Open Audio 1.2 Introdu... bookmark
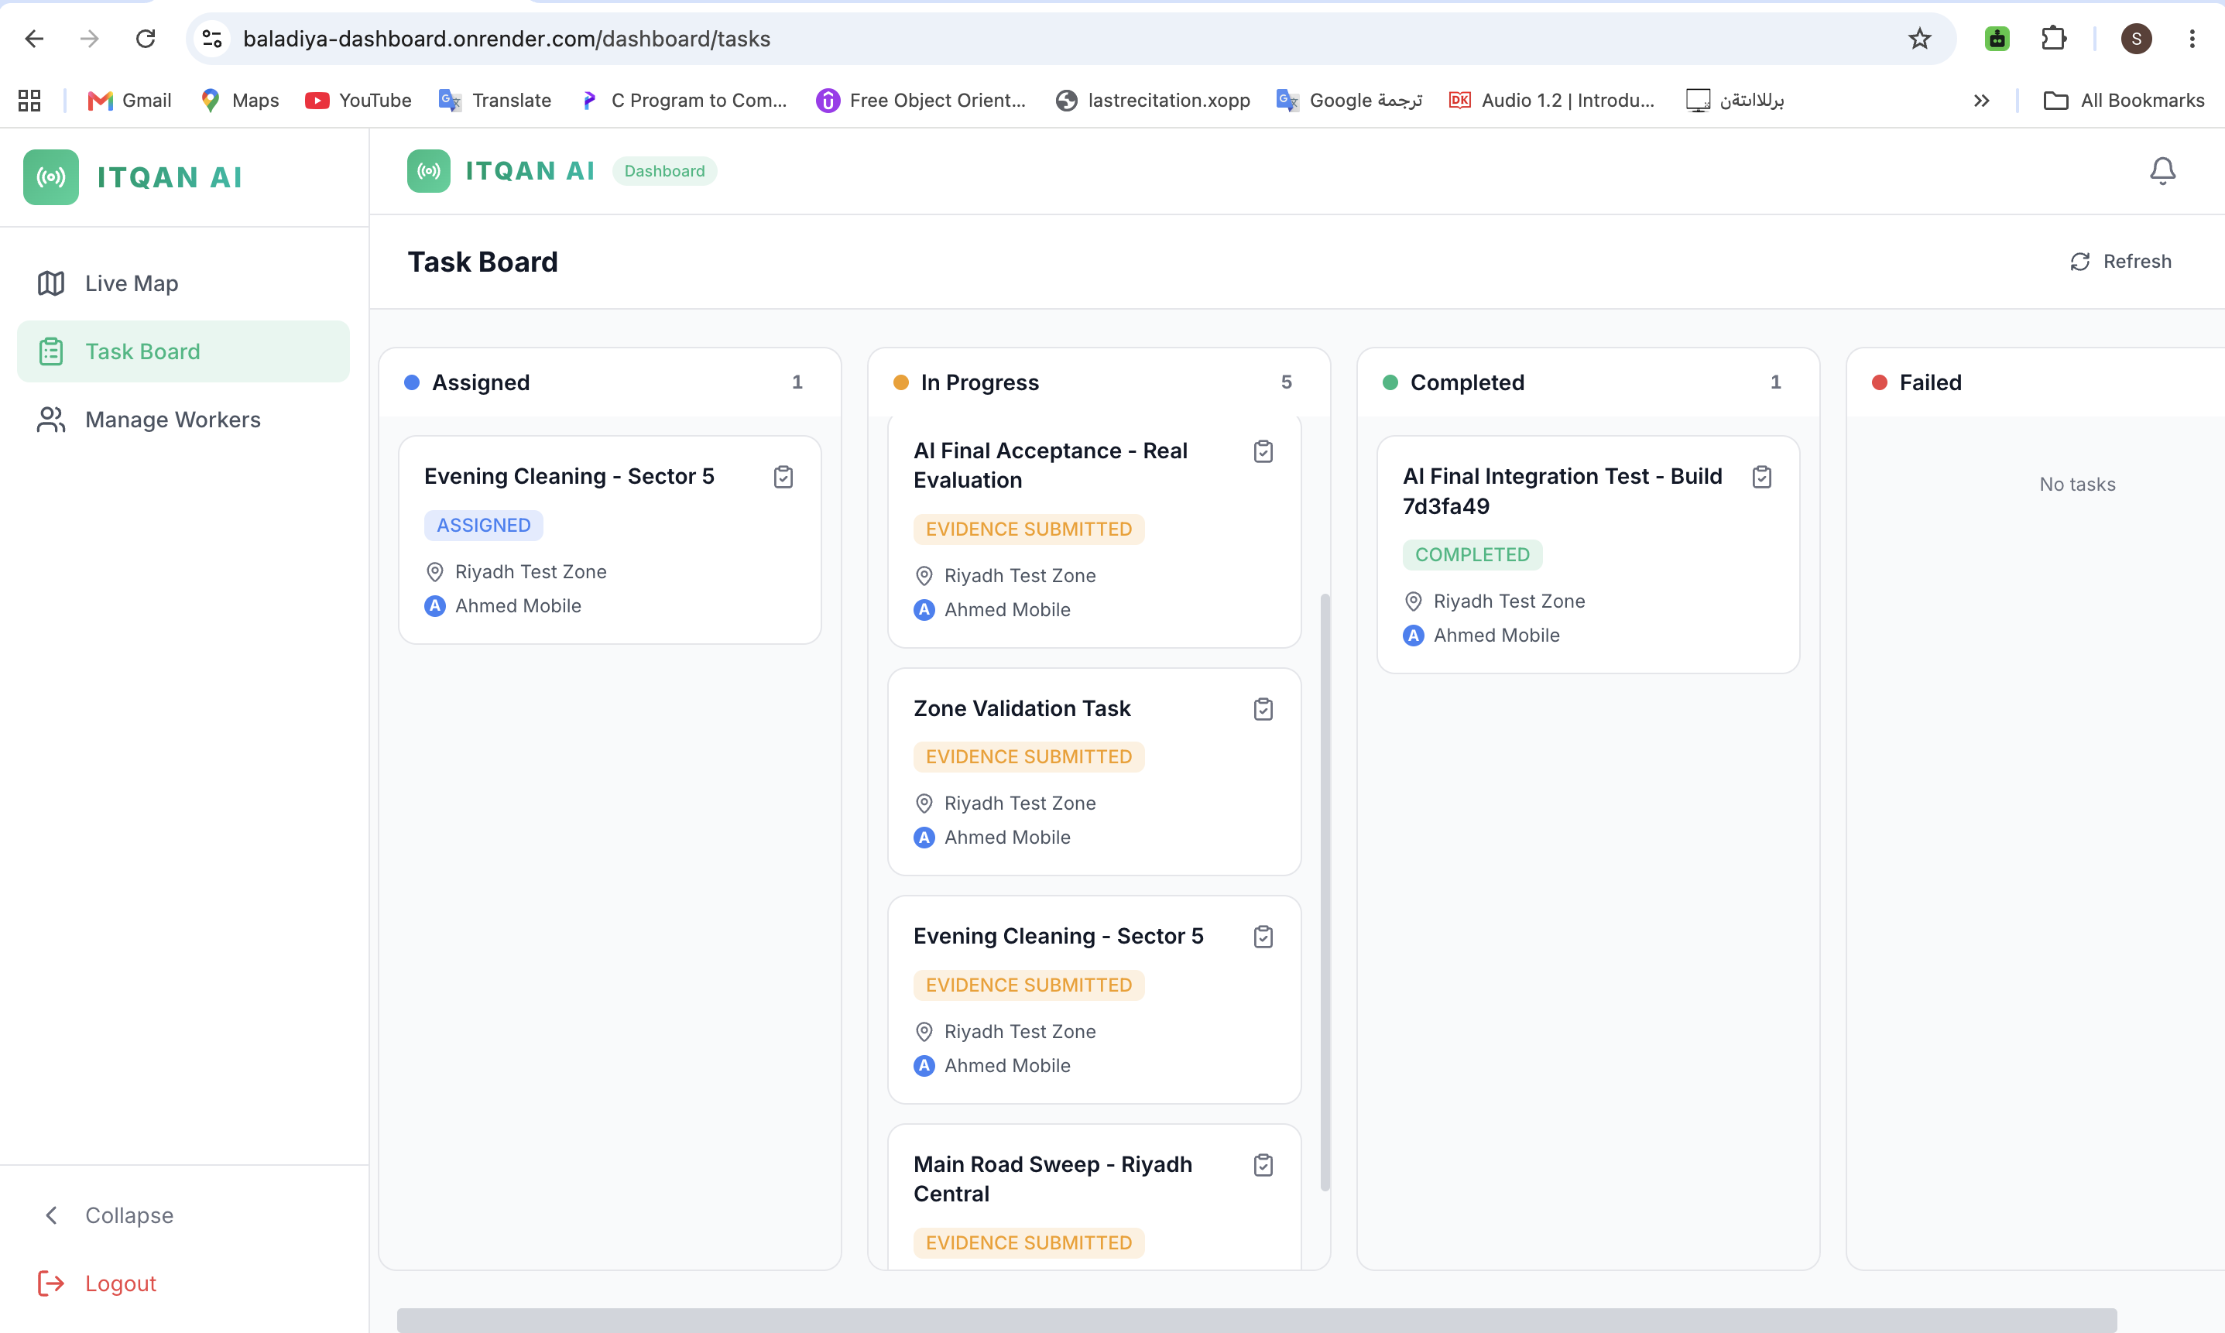This screenshot has height=1333, width=2225. pyautogui.click(x=1552, y=101)
